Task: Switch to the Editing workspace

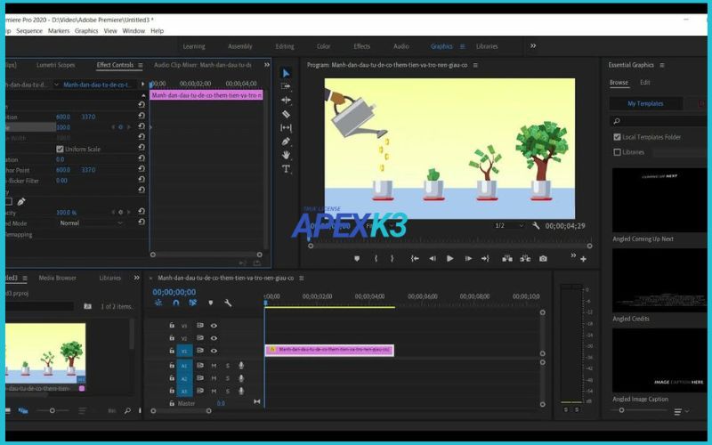Action: [x=285, y=46]
